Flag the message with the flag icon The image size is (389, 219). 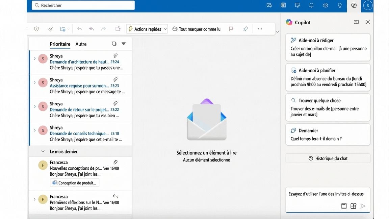[231, 29]
